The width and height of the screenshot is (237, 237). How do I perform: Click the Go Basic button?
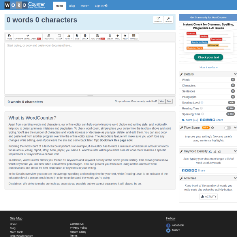pyautogui.click(x=158, y=20)
